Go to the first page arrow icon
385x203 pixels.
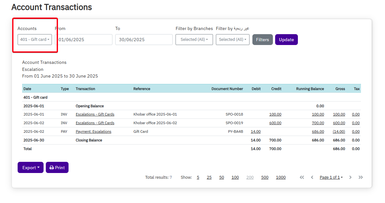[x=302, y=177]
